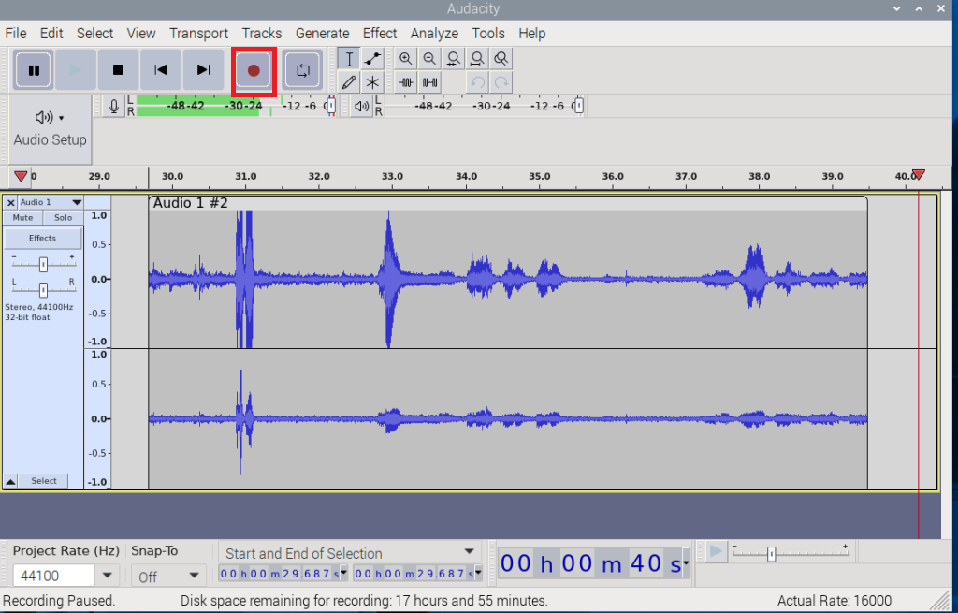Open the Start and End of Selection dropdown
Viewport: 958px width, 613px height.
[x=350, y=553]
